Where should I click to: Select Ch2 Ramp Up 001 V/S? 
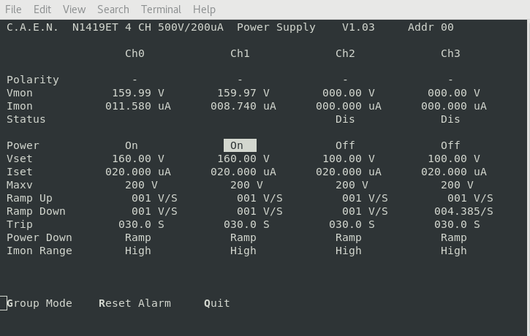click(365, 198)
